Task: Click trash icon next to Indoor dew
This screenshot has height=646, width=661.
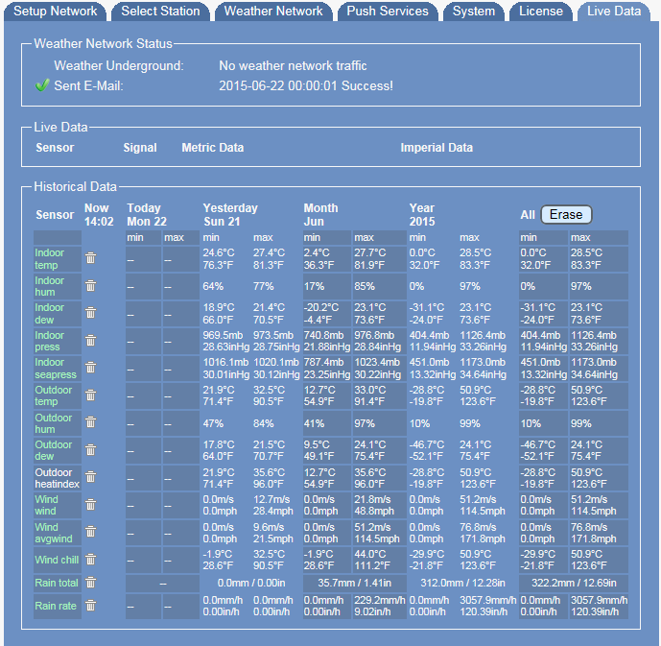Action: (90, 313)
